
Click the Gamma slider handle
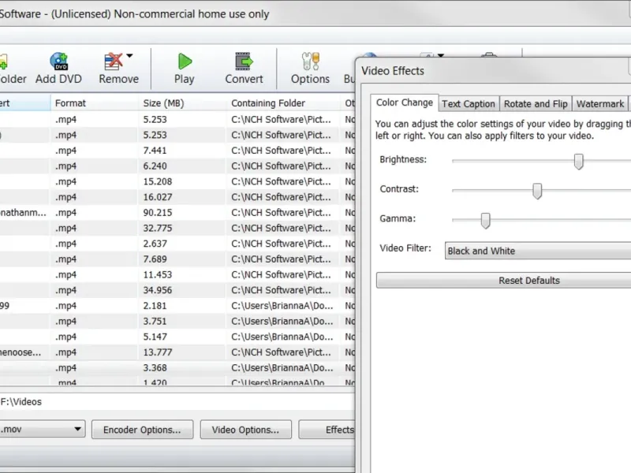485,221
